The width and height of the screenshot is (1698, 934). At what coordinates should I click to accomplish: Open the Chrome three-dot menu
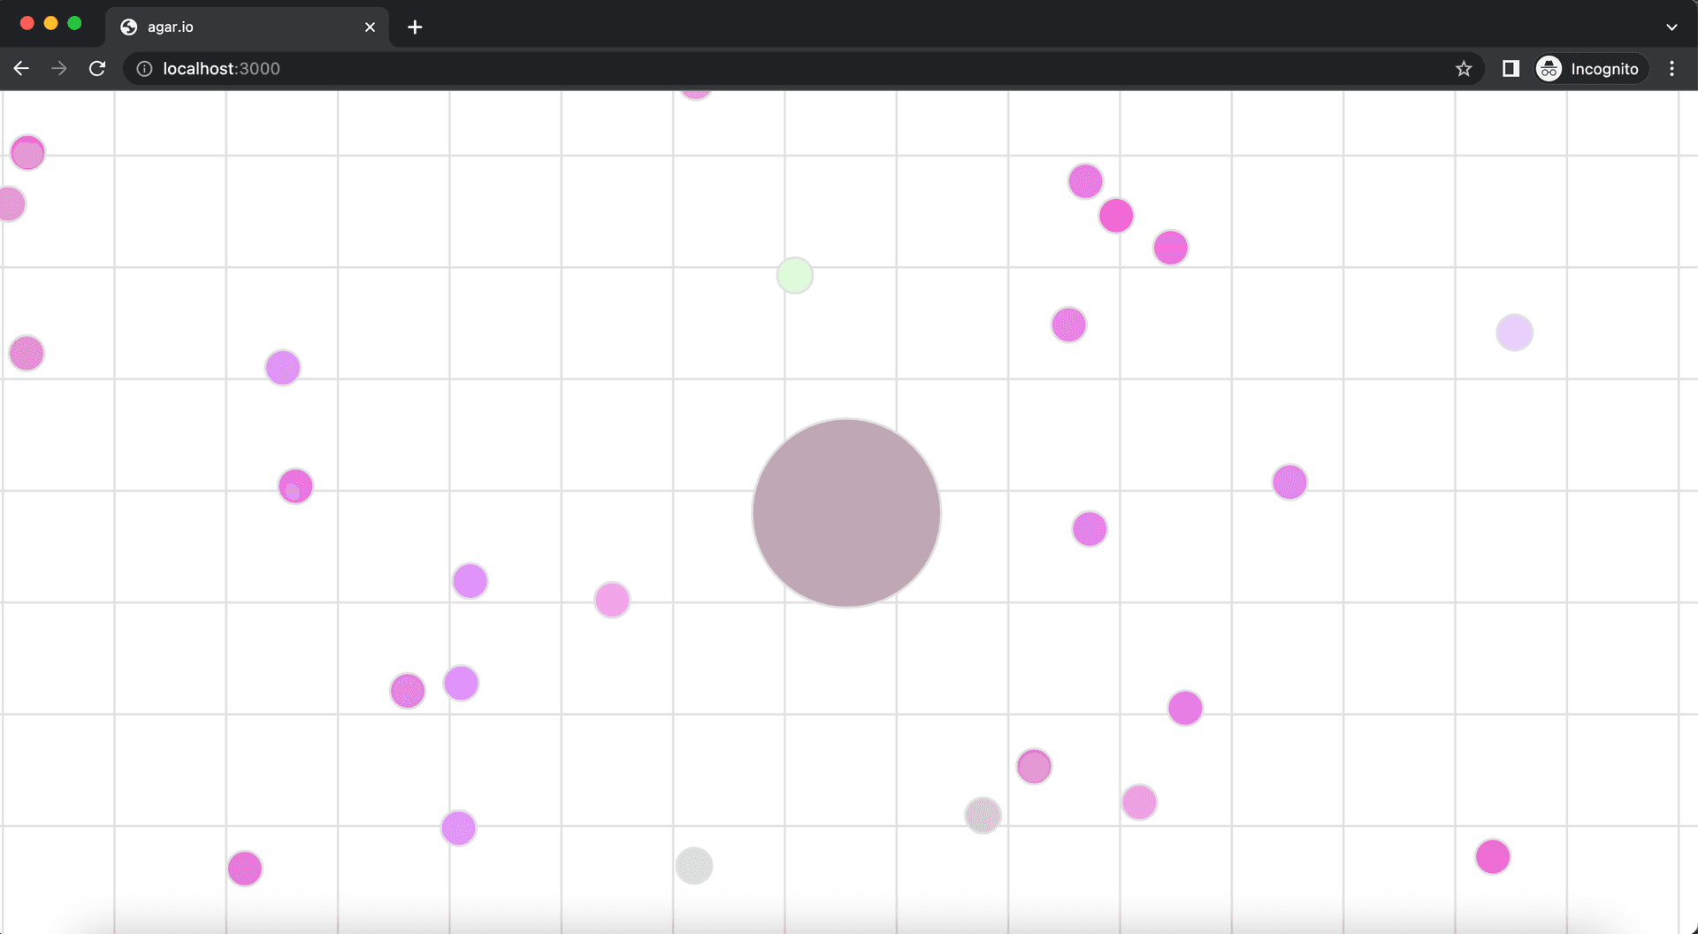1671,69
